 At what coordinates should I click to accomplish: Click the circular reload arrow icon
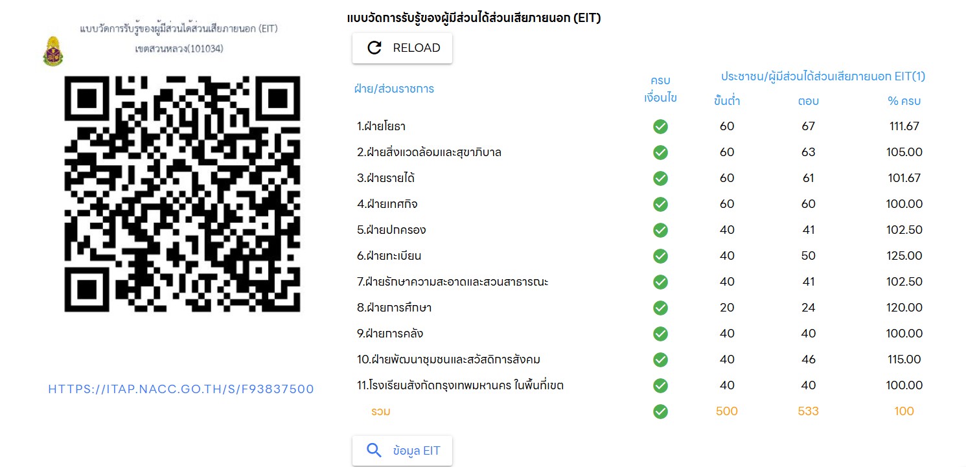(x=374, y=48)
